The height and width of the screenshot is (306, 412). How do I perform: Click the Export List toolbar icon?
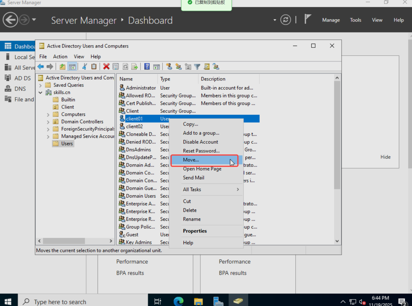[x=134, y=67]
